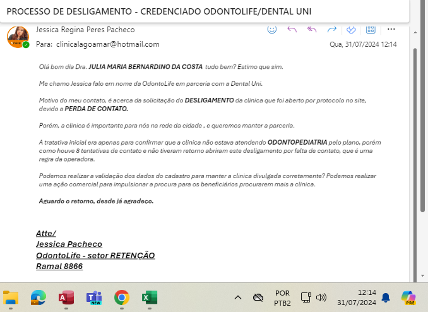
Task: Click the bold word DESLIGAMENTO in body
Action: 210,100
